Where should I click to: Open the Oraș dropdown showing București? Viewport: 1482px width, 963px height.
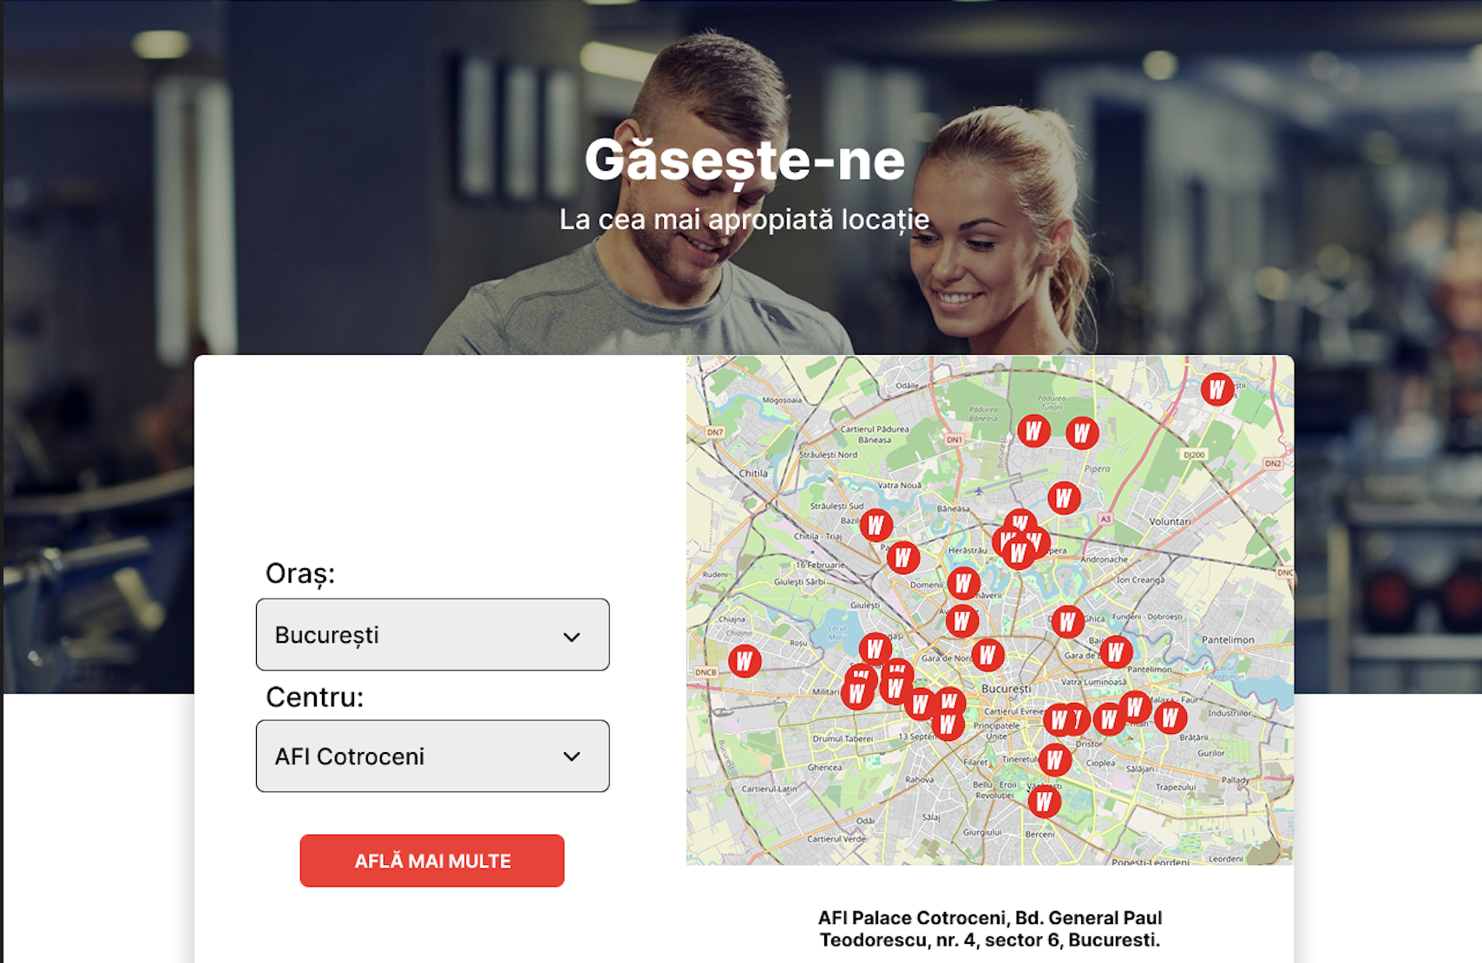[432, 634]
